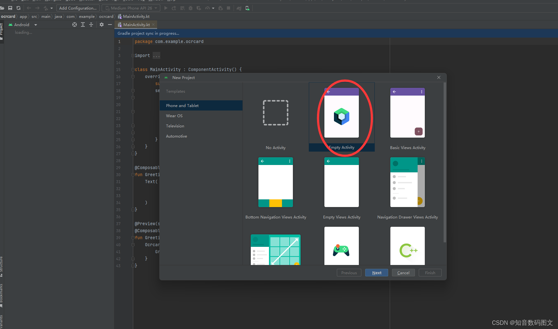Click the Select Opened File crosshair icon

75,25
